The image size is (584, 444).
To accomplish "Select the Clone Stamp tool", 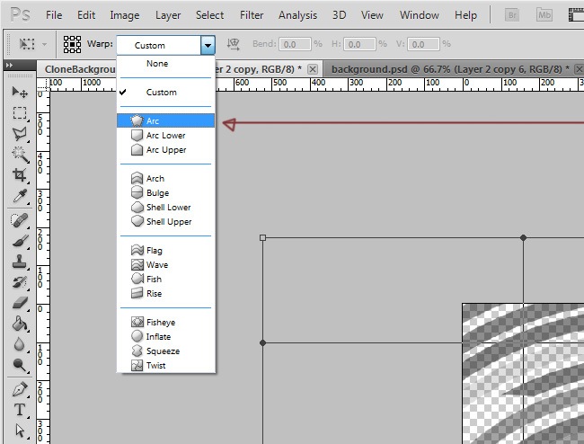I will tap(19, 262).
